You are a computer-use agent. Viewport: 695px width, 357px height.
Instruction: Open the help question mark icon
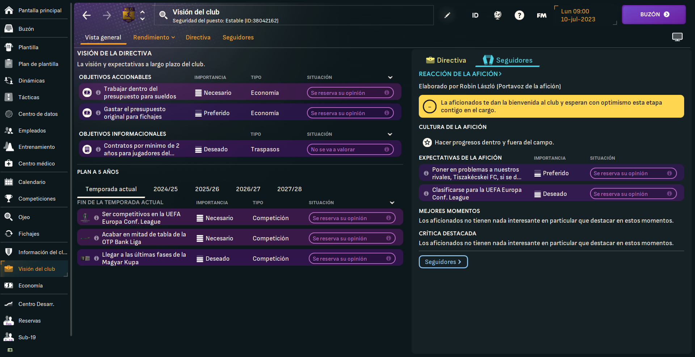tap(519, 15)
